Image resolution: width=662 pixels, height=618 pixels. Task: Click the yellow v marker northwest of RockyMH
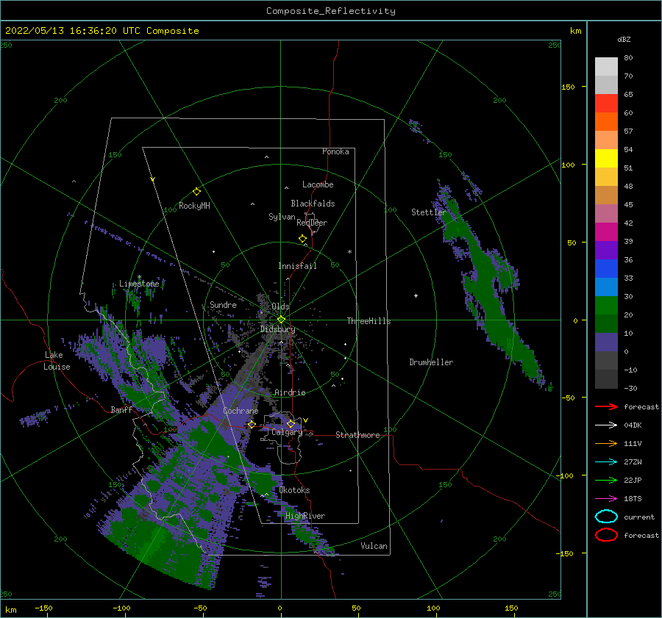point(153,179)
